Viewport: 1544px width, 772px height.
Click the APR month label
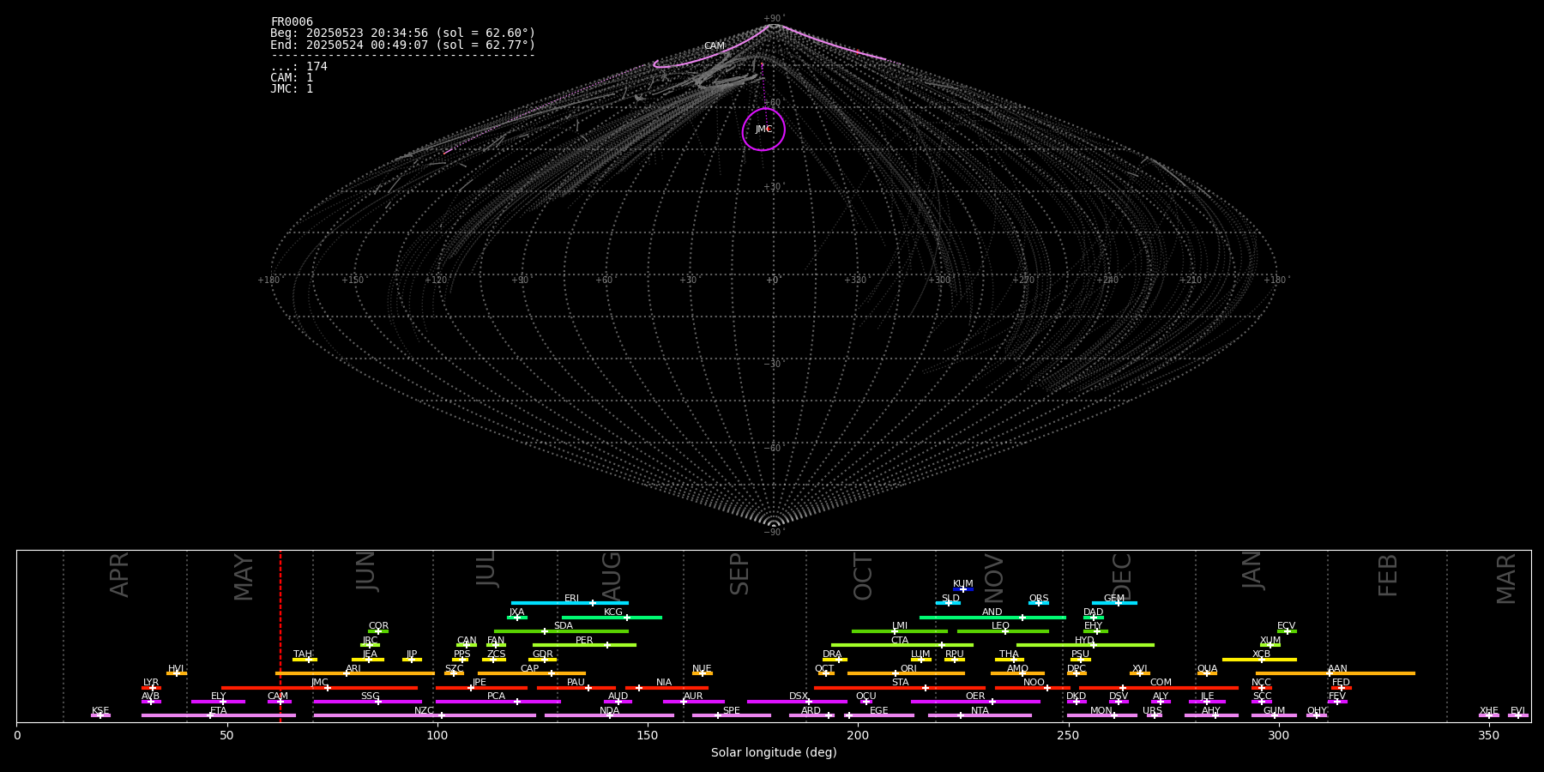(x=119, y=575)
